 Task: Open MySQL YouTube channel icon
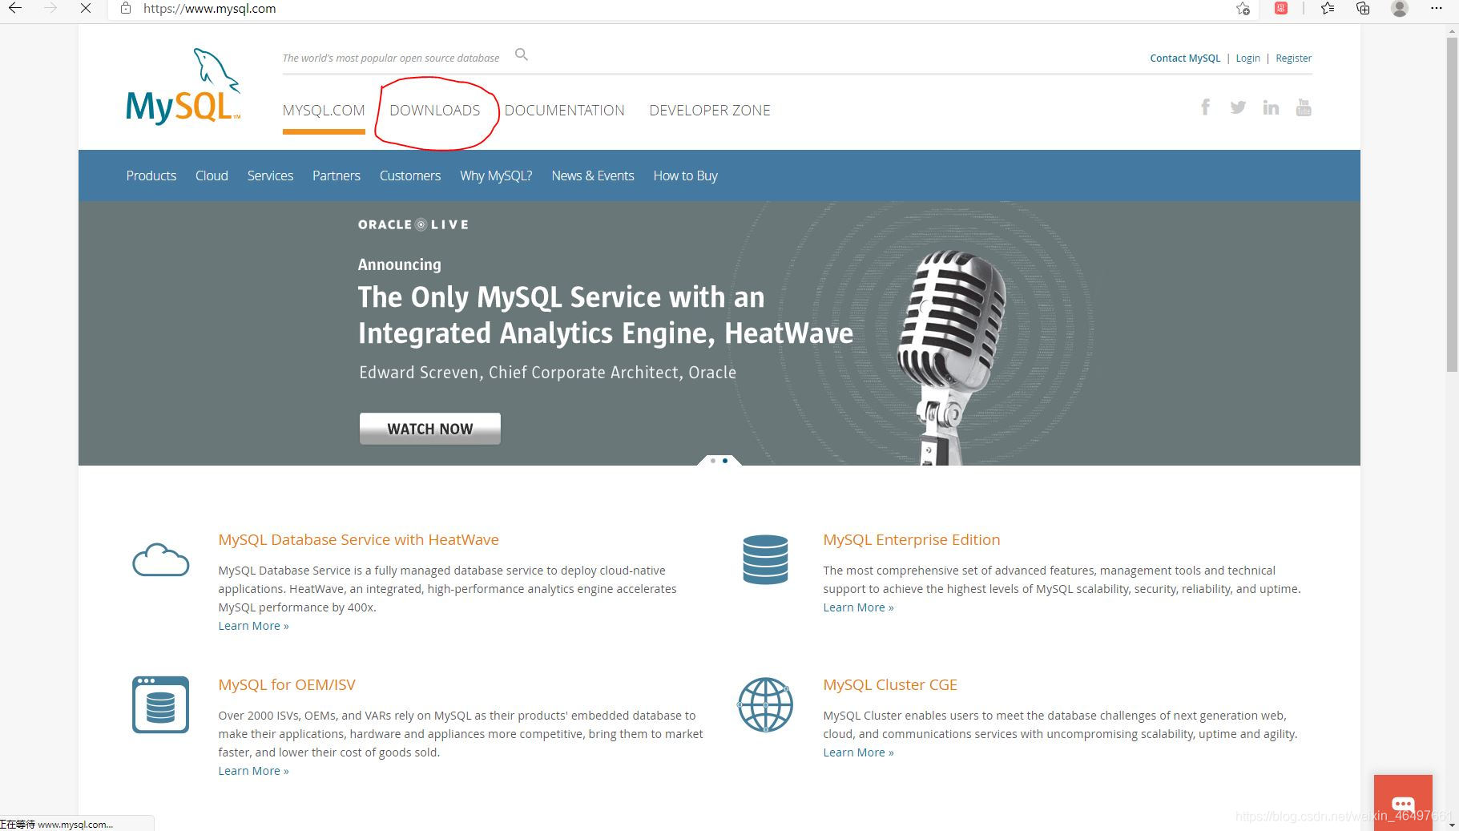coord(1304,107)
